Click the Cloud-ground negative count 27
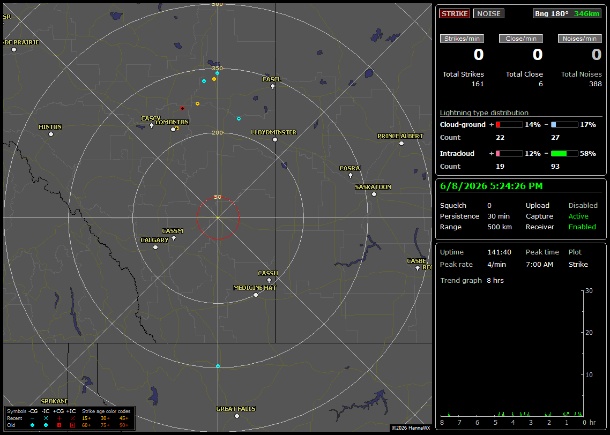The width and height of the screenshot is (610, 435). click(555, 138)
